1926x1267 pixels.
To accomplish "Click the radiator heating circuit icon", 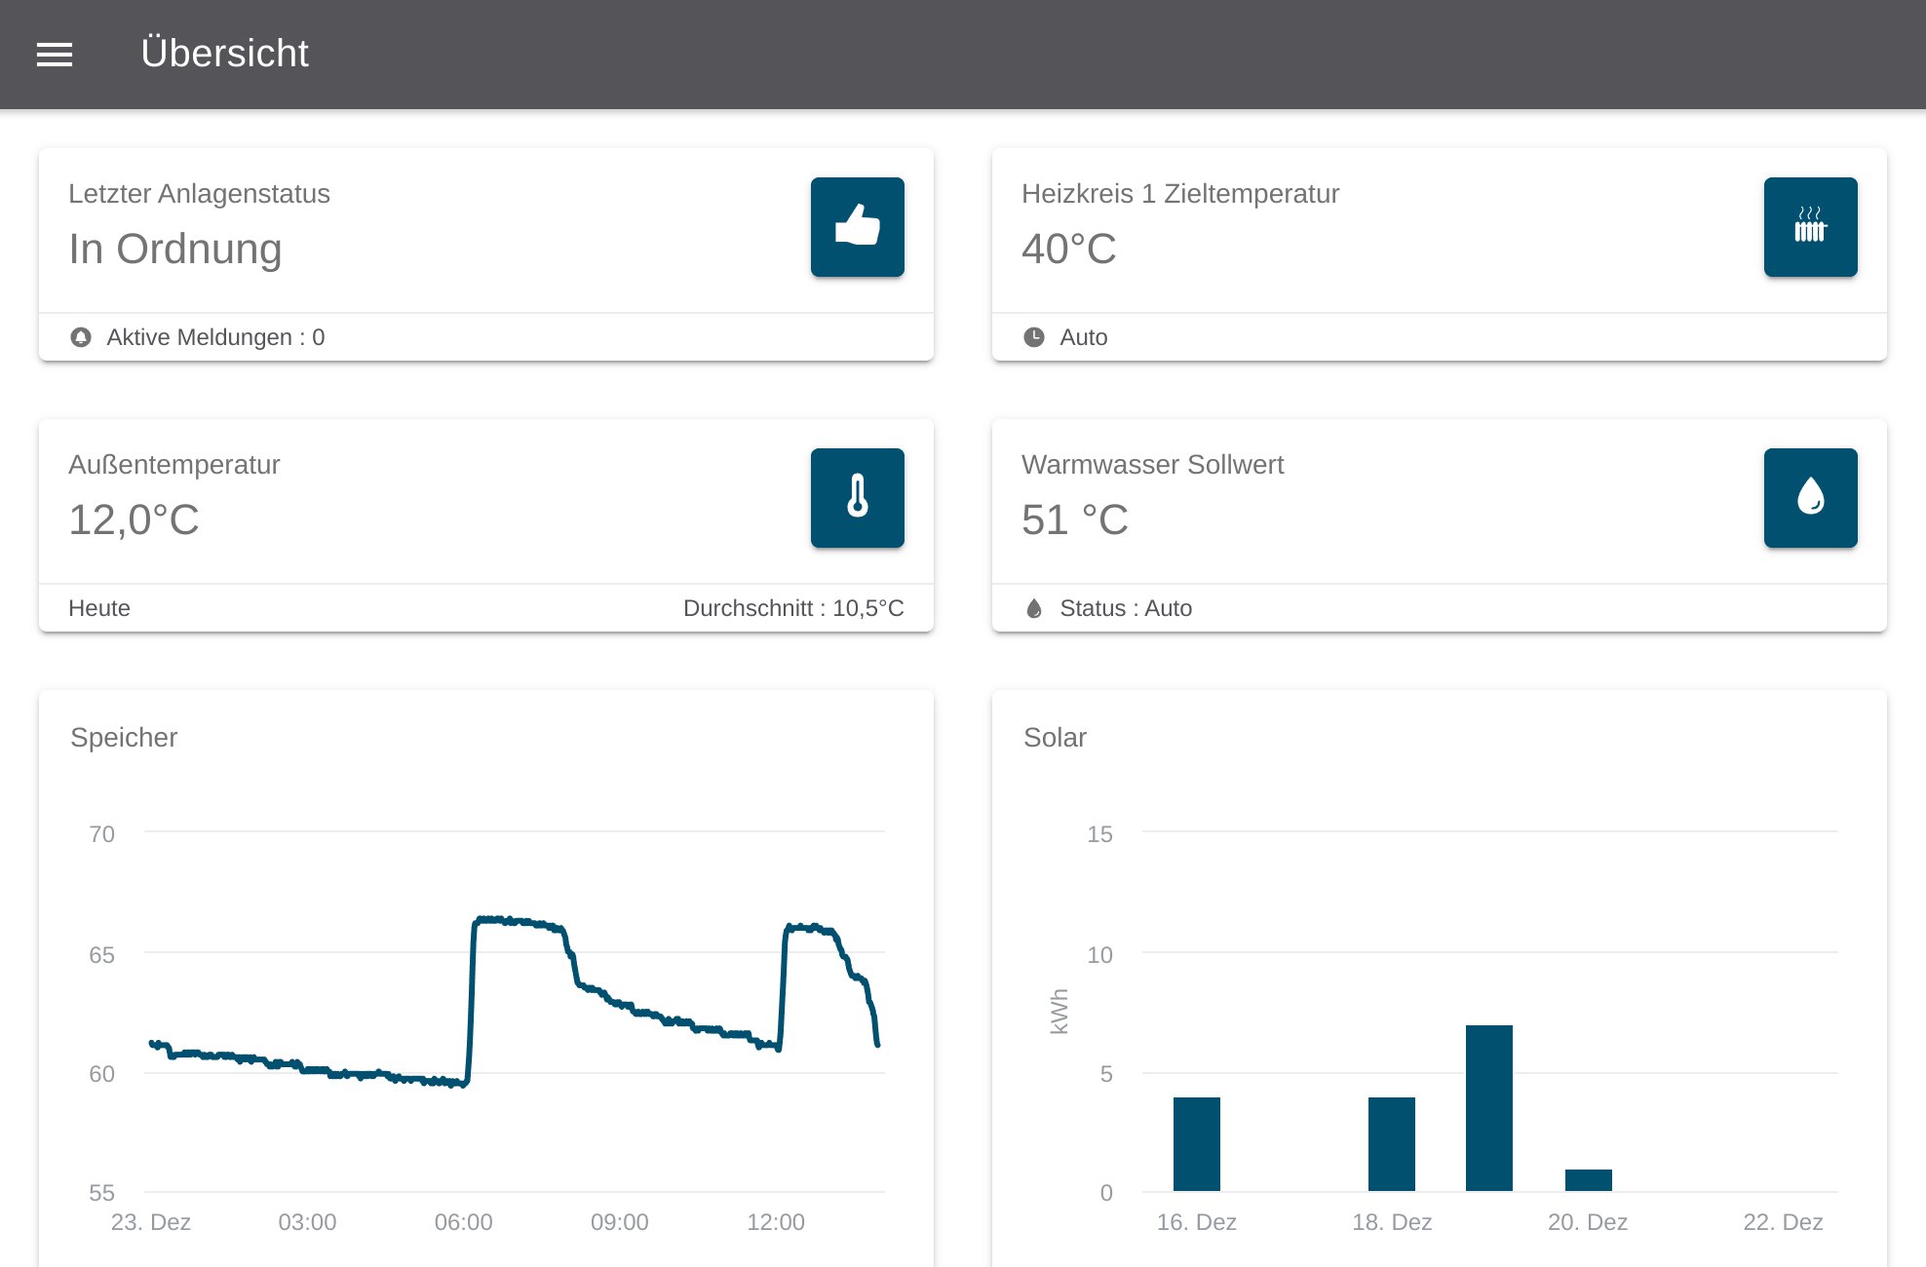I will pyautogui.click(x=1810, y=226).
